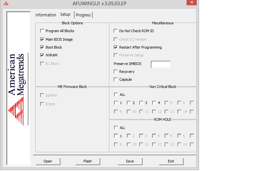Check Non Critical Block 4
The image size is (269, 171).
point(154,103)
